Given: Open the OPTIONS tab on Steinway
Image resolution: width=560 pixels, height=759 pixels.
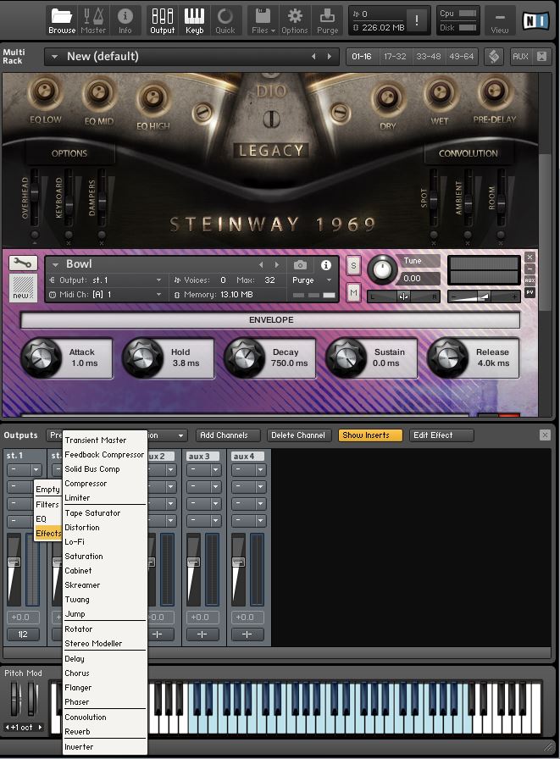Looking at the screenshot, I should pyautogui.click(x=69, y=153).
